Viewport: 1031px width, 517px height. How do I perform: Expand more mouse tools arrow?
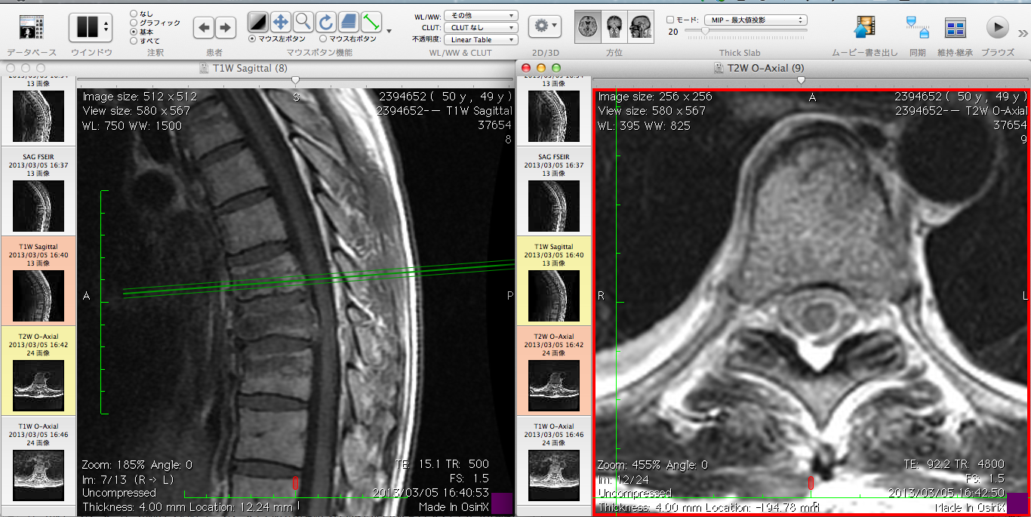(389, 31)
